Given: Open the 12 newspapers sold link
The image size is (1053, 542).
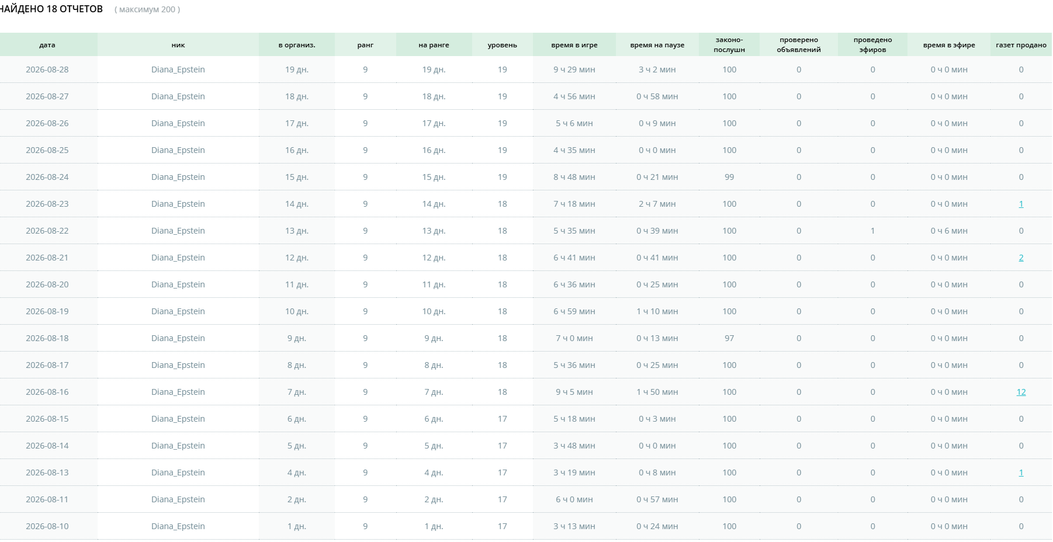Looking at the screenshot, I should (1021, 392).
